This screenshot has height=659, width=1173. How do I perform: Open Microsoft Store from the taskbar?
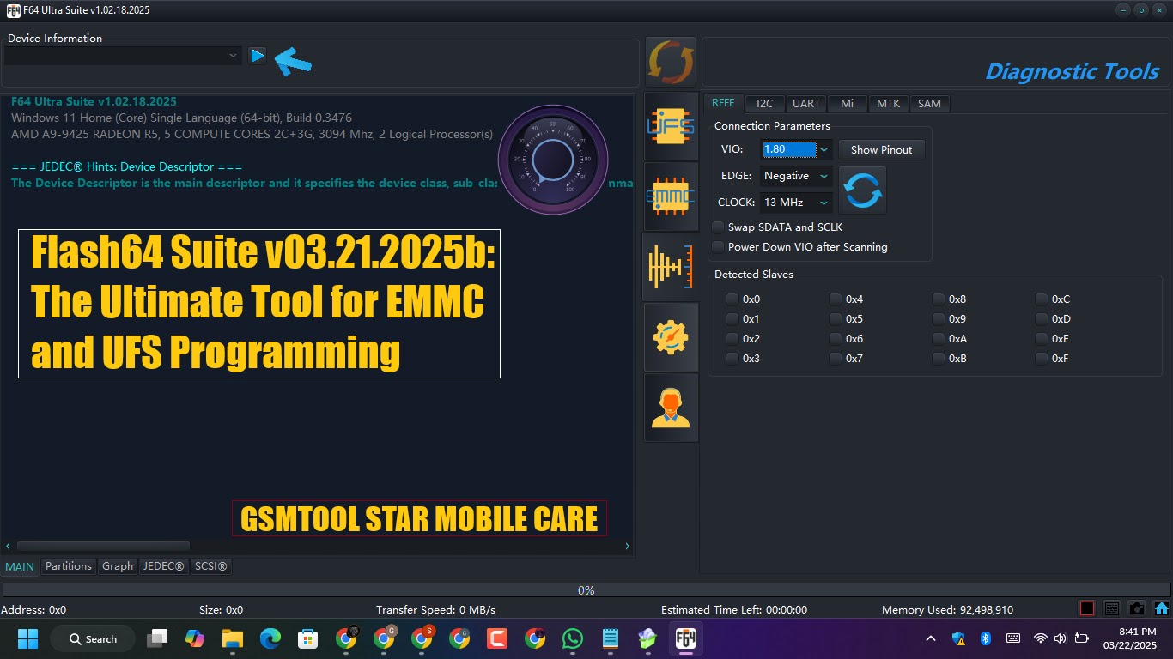(x=308, y=638)
